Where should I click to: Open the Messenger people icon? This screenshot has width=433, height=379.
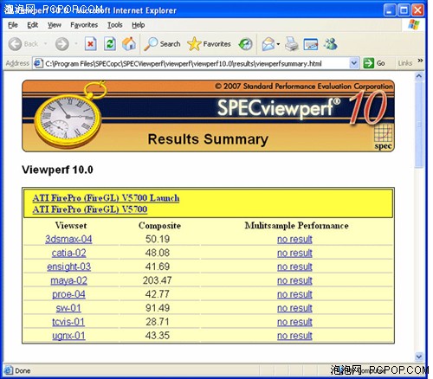tap(330, 44)
